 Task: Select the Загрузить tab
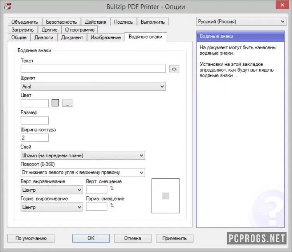23,30
